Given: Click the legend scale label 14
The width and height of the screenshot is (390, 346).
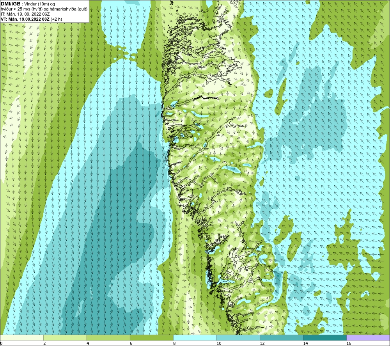Looking at the screenshot, I should (305, 344).
